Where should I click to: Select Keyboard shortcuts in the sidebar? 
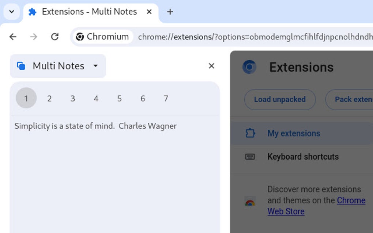pos(303,156)
